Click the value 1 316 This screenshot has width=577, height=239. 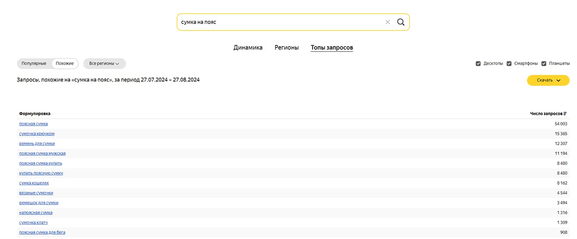point(562,213)
